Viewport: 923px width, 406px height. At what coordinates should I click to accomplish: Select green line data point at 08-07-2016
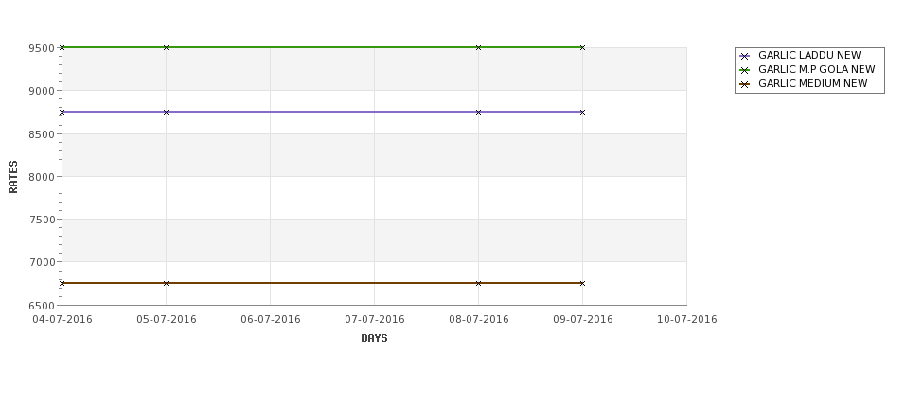point(479,47)
